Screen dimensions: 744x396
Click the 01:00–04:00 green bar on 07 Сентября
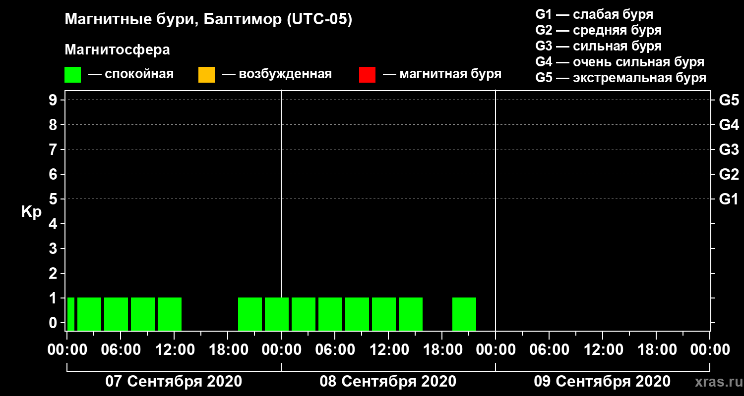[89, 314]
